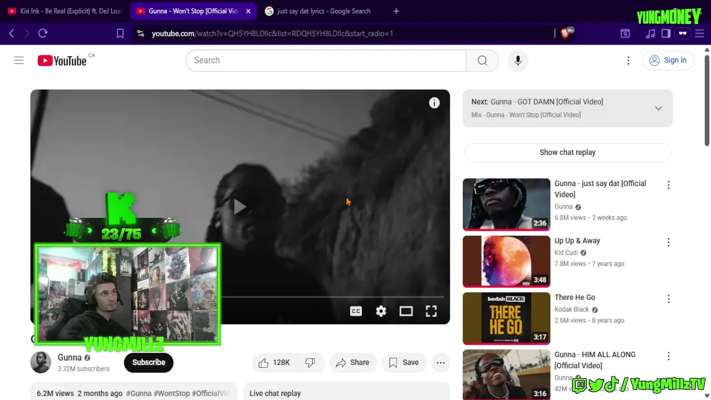This screenshot has height=400, width=711.
Task: Click the Live chat replay heading
Action: point(275,393)
